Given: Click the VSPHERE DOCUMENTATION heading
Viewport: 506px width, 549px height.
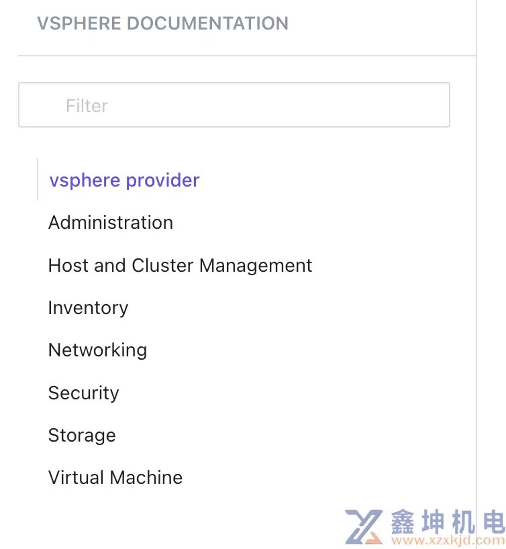Looking at the screenshot, I should coord(163,23).
